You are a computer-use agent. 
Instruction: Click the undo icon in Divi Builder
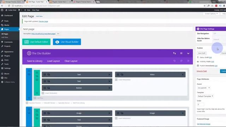[174, 61]
